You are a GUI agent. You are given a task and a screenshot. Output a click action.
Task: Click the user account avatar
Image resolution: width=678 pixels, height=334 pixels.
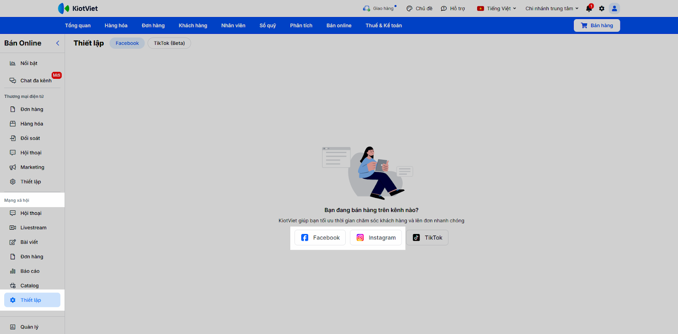coord(614,8)
